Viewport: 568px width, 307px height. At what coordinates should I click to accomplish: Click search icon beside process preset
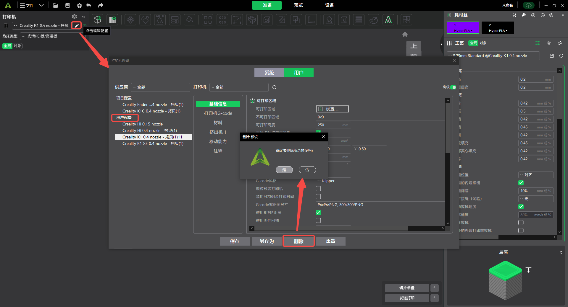coord(561,56)
